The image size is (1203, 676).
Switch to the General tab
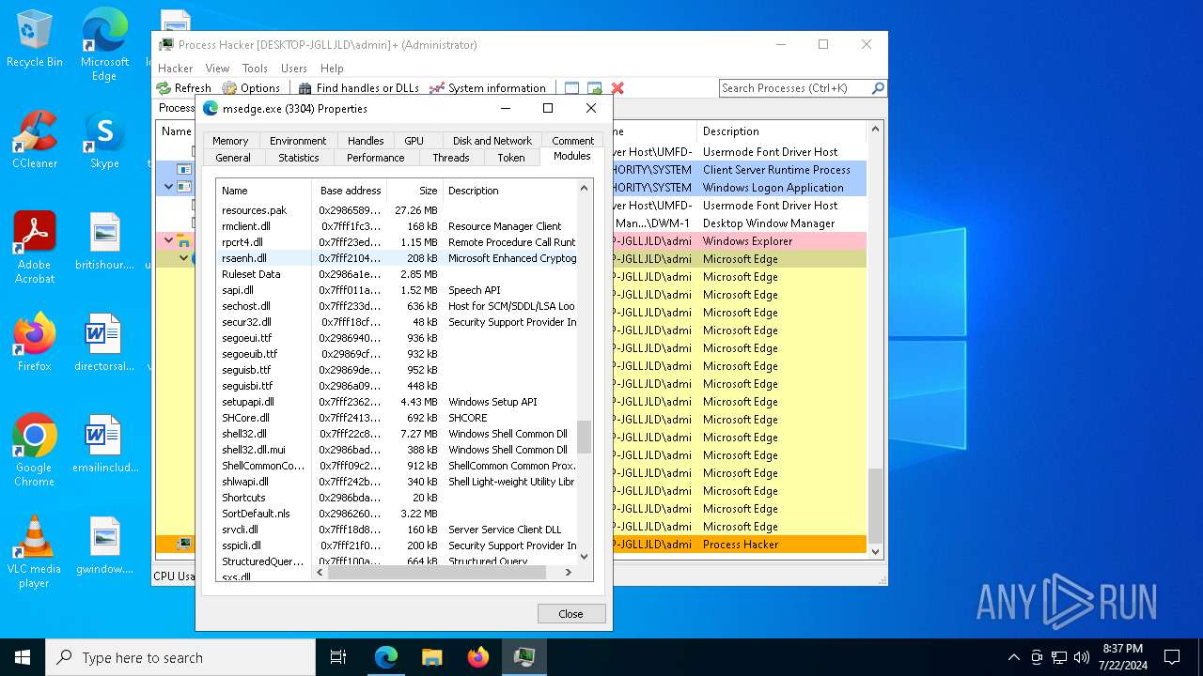(233, 158)
